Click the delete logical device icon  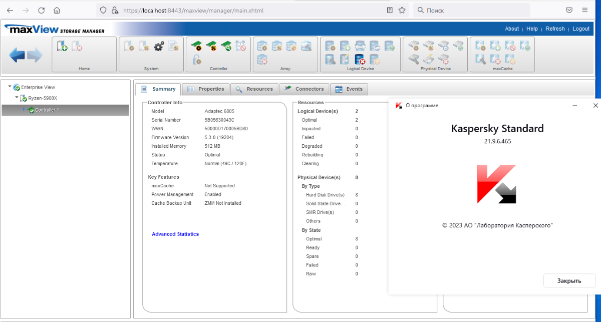(x=360, y=60)
